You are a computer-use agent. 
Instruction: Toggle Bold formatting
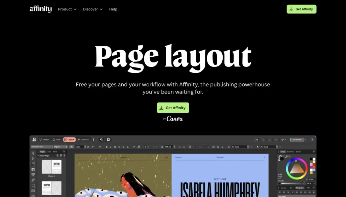tap(106, 147)
